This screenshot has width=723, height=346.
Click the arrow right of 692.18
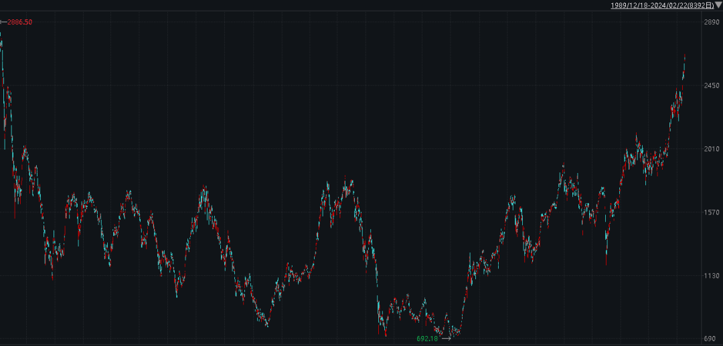[446, 339]
